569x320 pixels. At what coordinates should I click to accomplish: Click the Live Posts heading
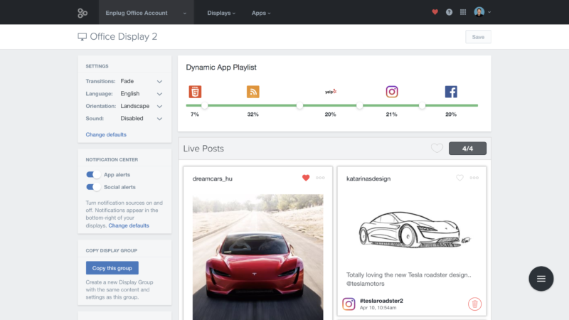(x=203, y=149)
